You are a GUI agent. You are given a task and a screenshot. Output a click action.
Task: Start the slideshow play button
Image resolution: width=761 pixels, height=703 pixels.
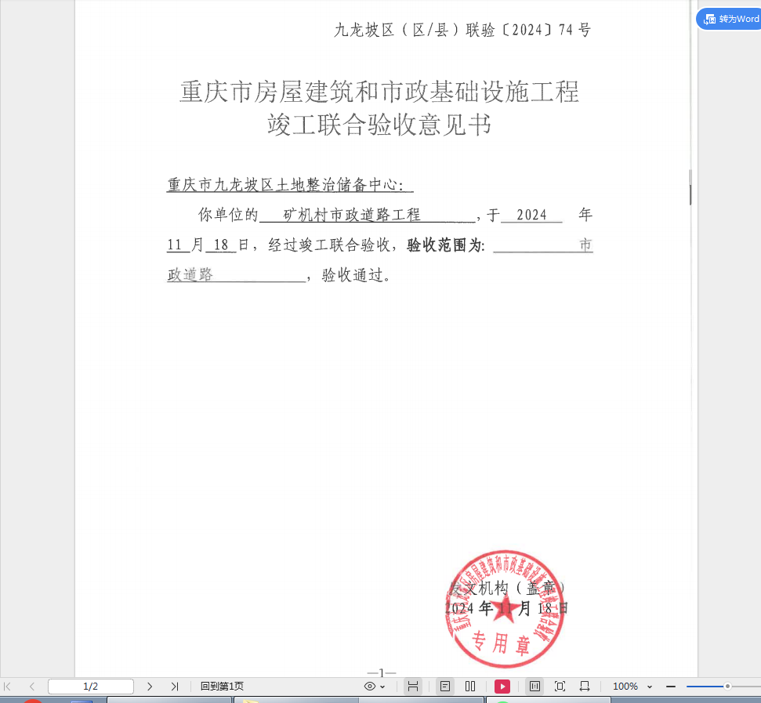[x=502, y=686]
